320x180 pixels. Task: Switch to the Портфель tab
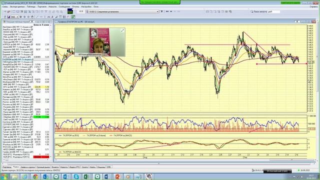point(6,167)
